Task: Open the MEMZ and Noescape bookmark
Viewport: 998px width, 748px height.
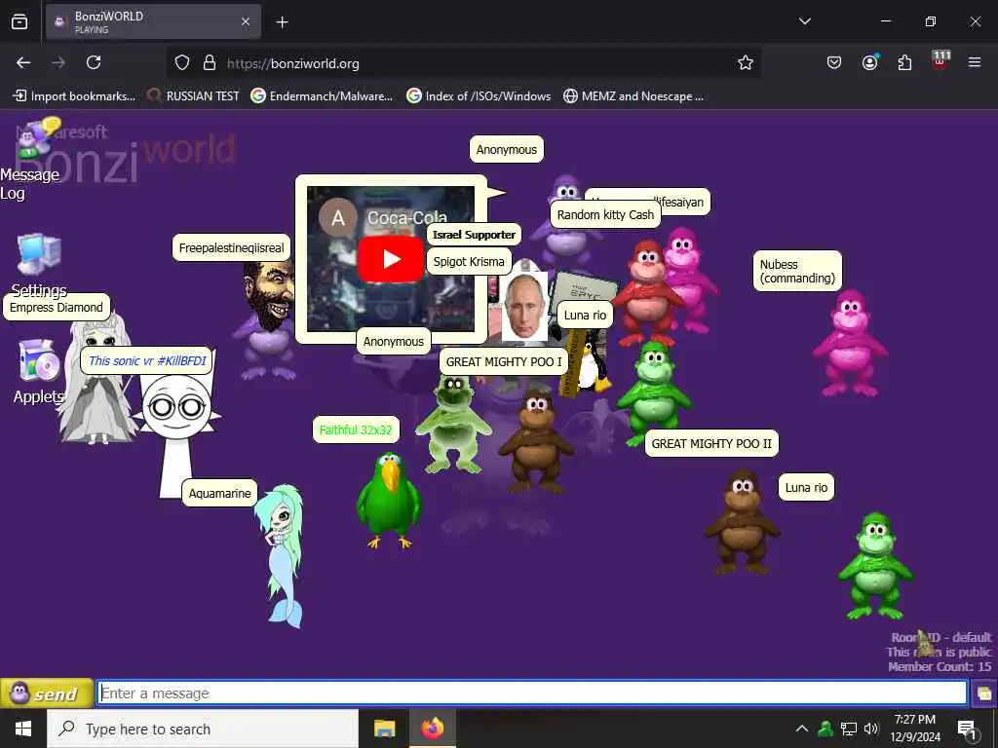Action: (633, 96)
